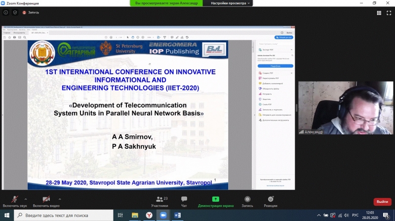Collapse the Экспорт PDF section
The image size is (395, 221).
pyautogui.click(x=291, y=50)
